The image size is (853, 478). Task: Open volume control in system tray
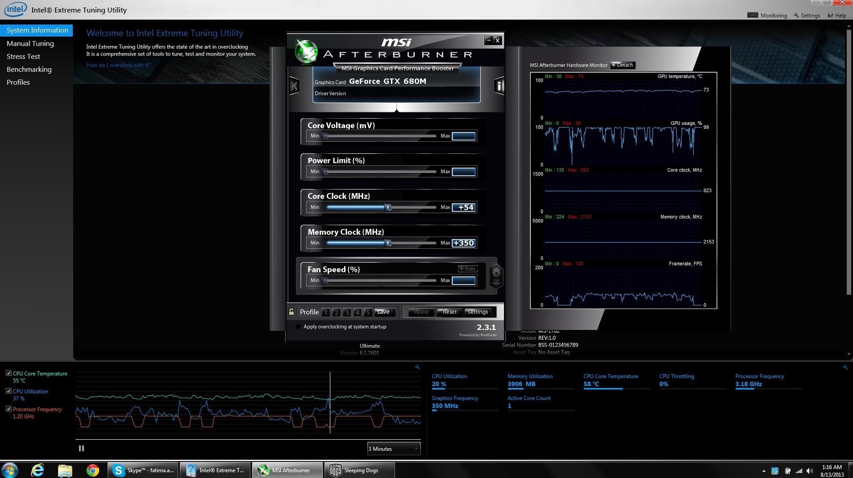tap(810, 471)
